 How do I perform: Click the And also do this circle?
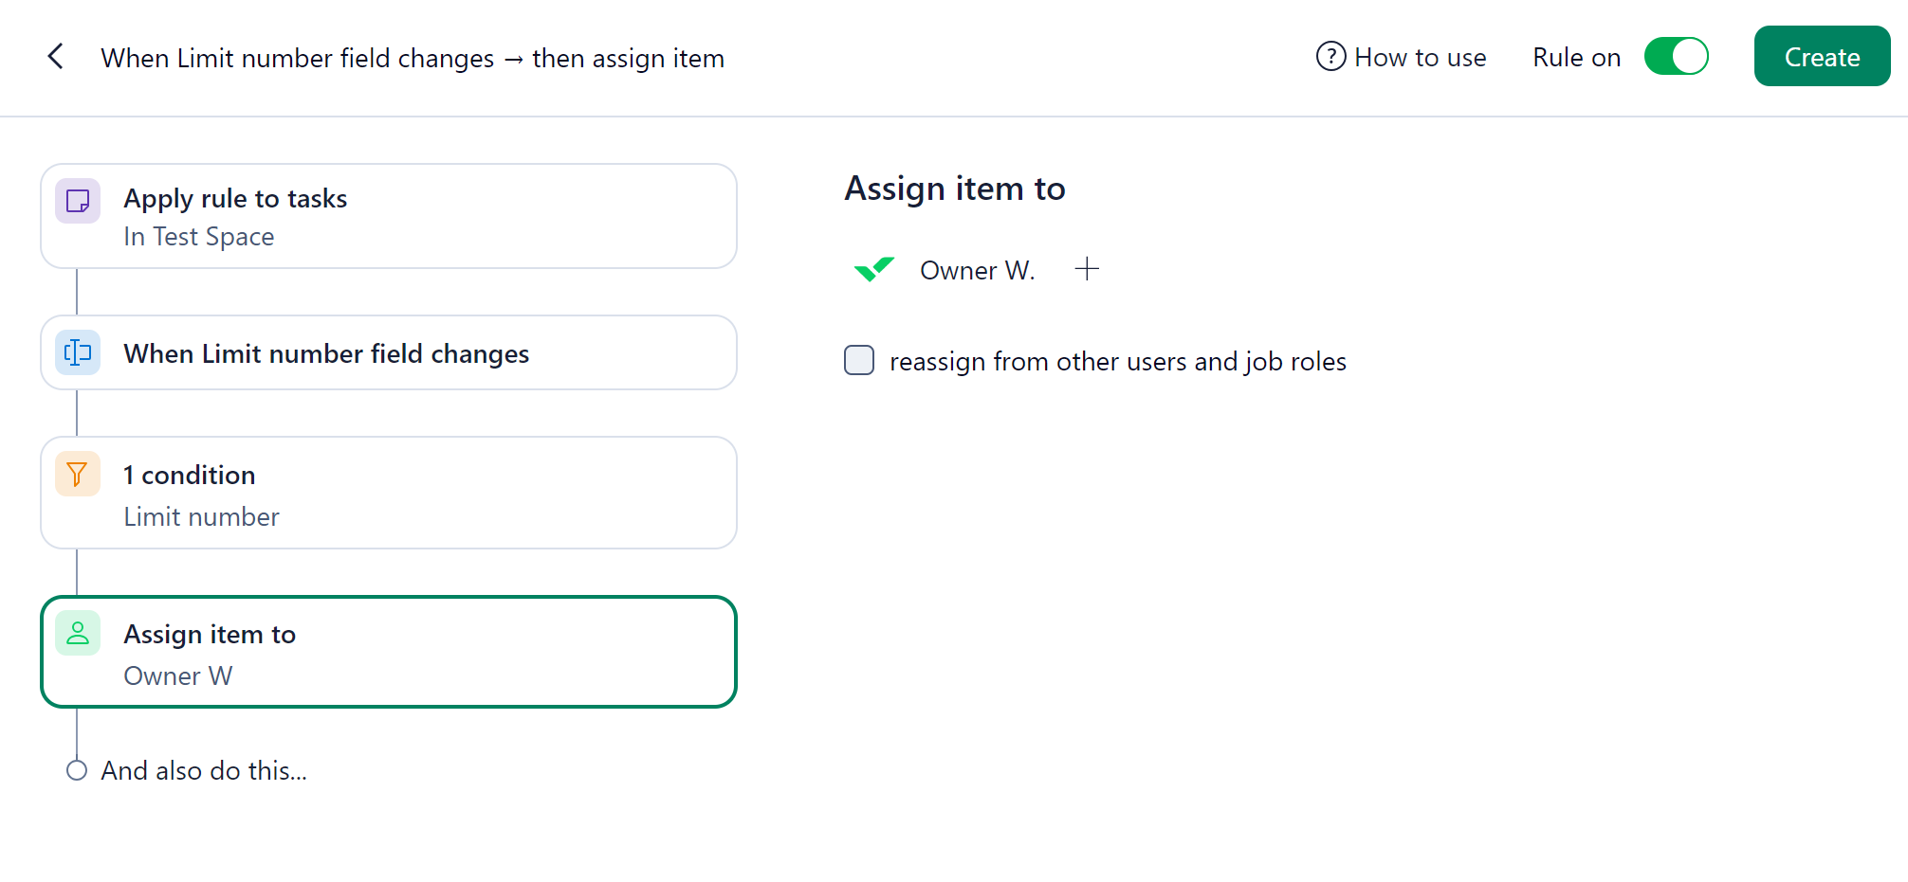tap(77, 770)
